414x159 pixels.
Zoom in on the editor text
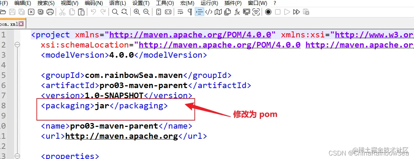(137, 12)
